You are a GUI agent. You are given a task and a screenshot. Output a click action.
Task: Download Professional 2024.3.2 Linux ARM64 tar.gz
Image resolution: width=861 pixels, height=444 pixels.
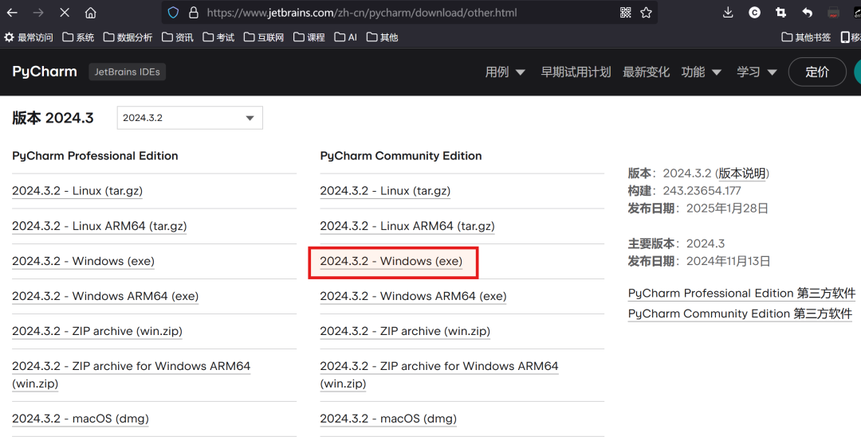(100, 226)
